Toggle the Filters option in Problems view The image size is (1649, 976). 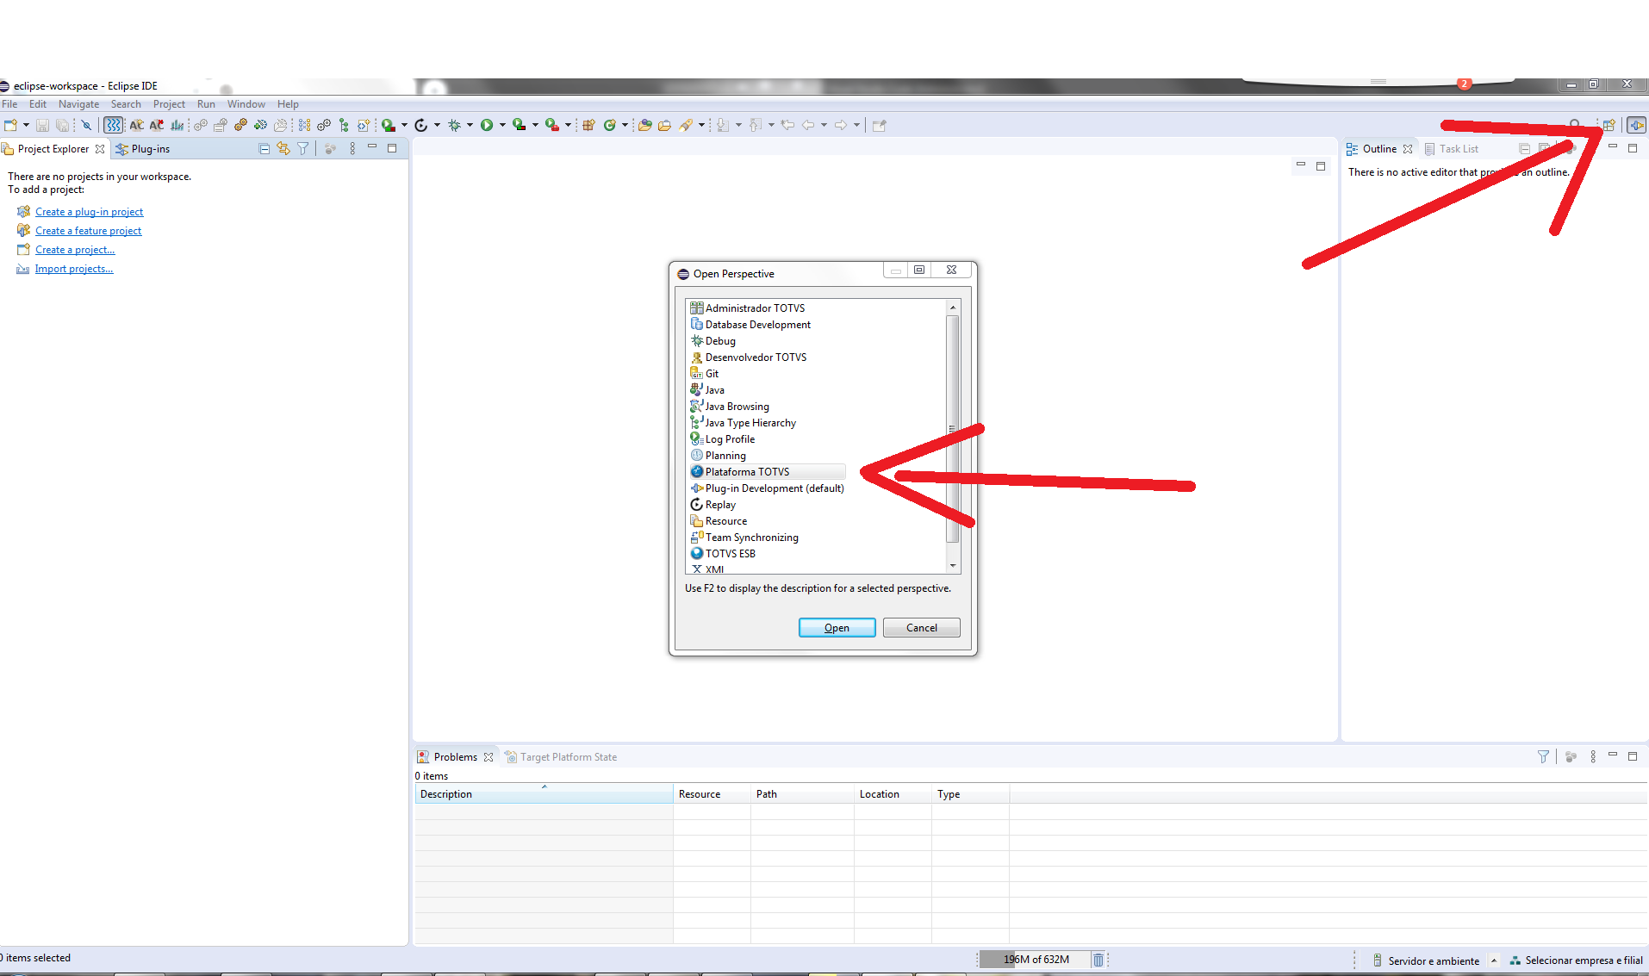pos(1542,756)
